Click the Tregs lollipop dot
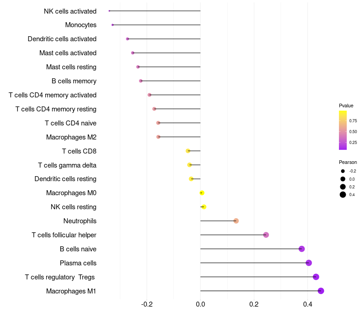 pos(316,277)
